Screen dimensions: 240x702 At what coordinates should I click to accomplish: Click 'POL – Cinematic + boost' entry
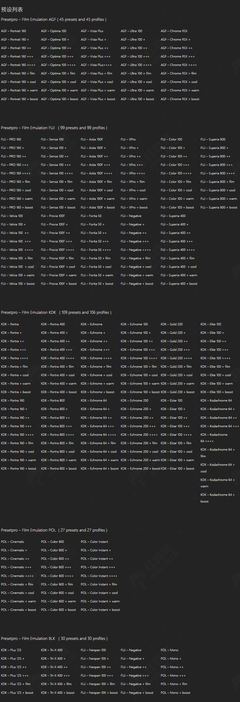[x=18, y=610]
